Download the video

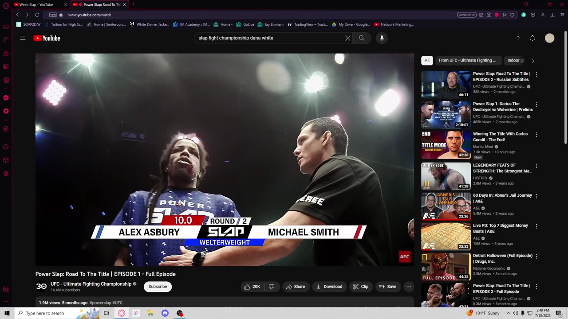(329, 287)
